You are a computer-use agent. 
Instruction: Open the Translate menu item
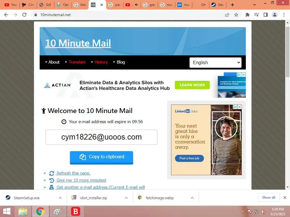[x=77, y=62]
